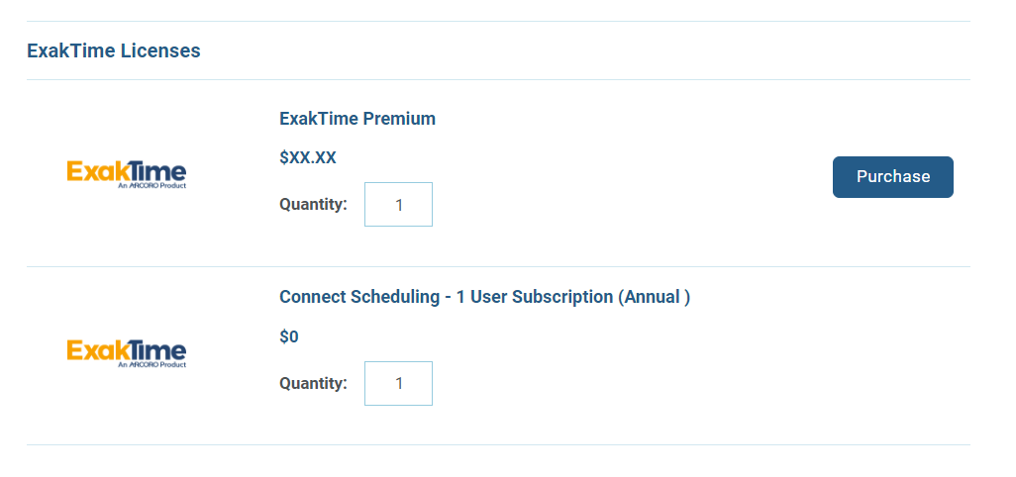Click the ExakTime Licenses section heading
Screen dimensions: 1016x477
pos(114,50)
